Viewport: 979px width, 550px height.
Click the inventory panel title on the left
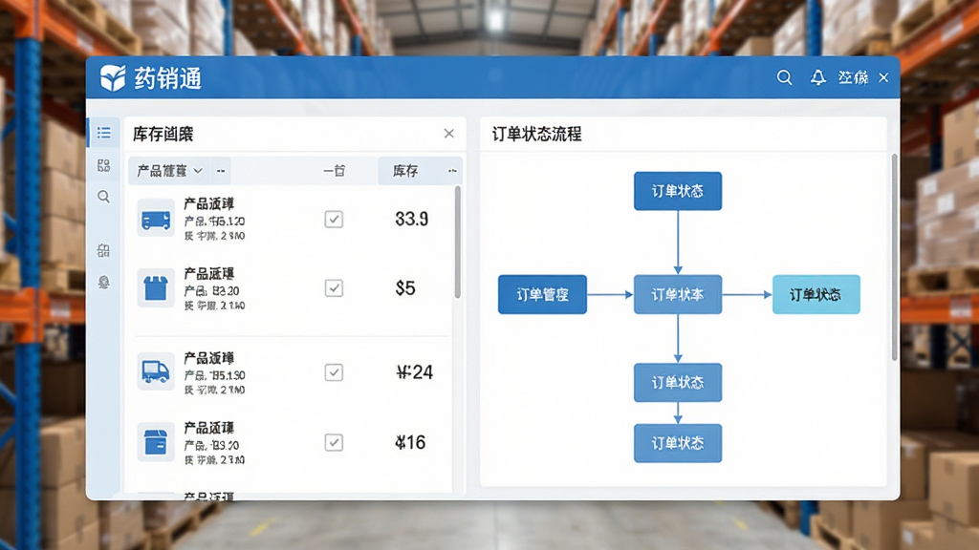click(163, 134)
